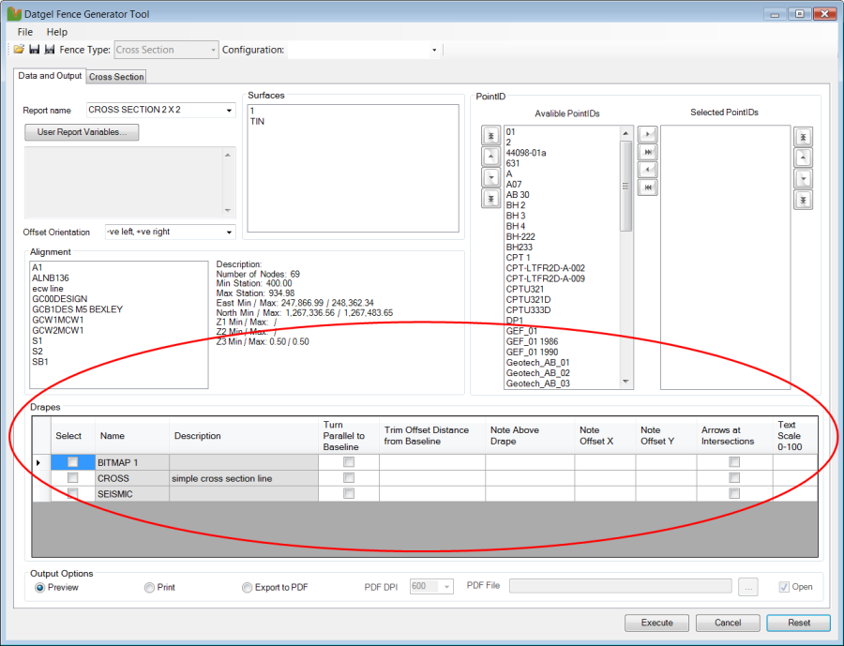
Task: Move available PointIDs to bottom button
Action: coord(490,198)
